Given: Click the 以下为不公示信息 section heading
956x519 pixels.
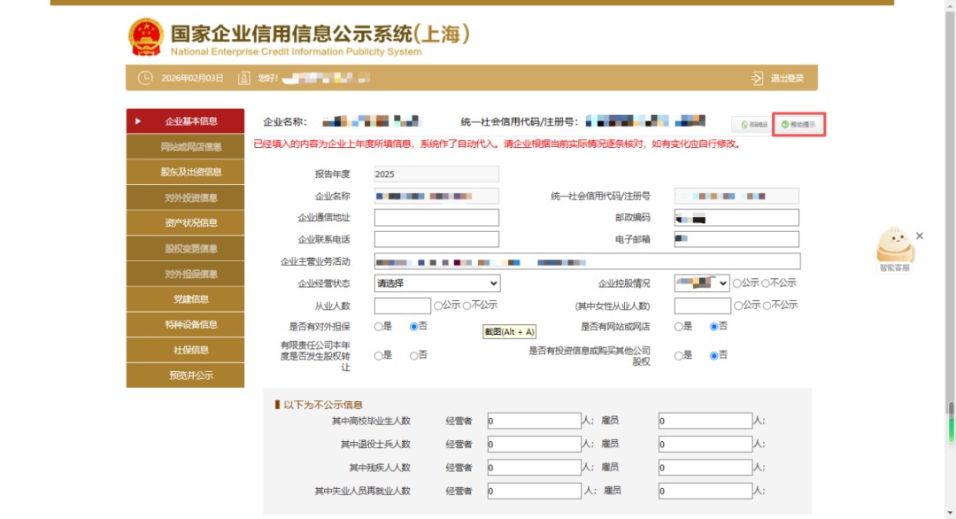Looking at the screenshot, I should coord(323,405).
